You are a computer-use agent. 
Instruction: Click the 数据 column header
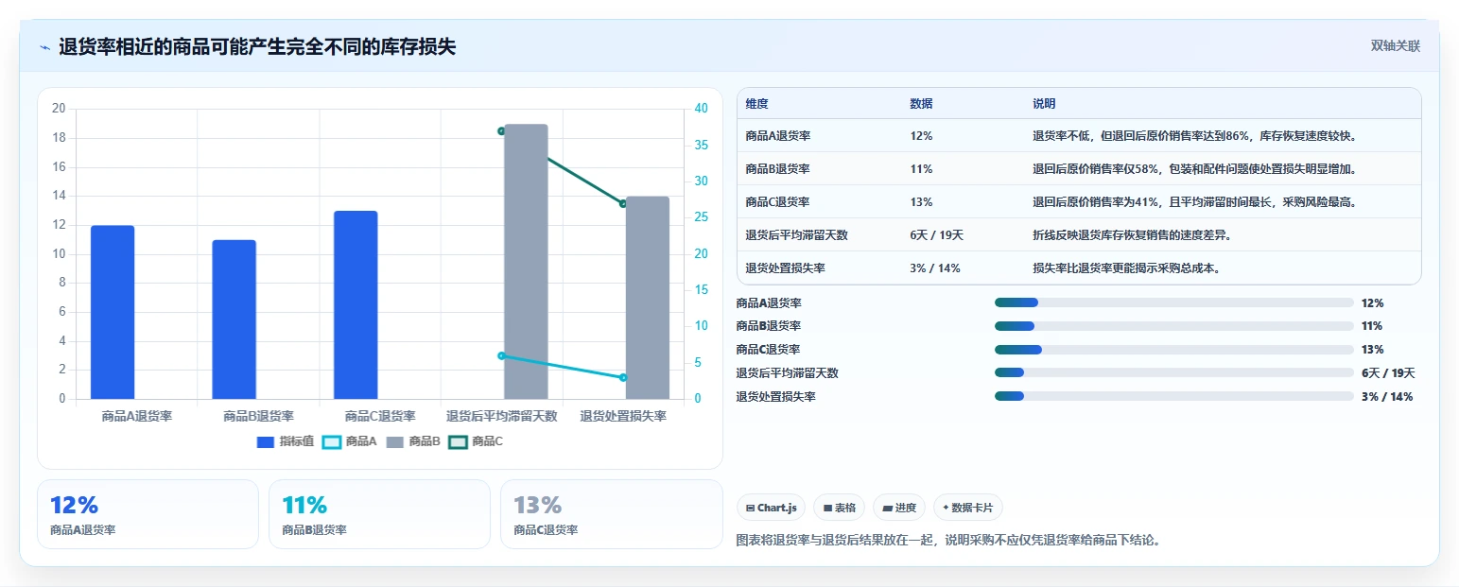(x=921, y=103)
